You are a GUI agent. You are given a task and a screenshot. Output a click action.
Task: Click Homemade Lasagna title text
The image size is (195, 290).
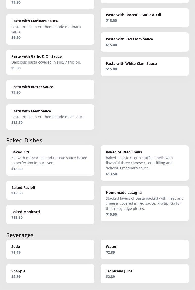coord(124,193)
